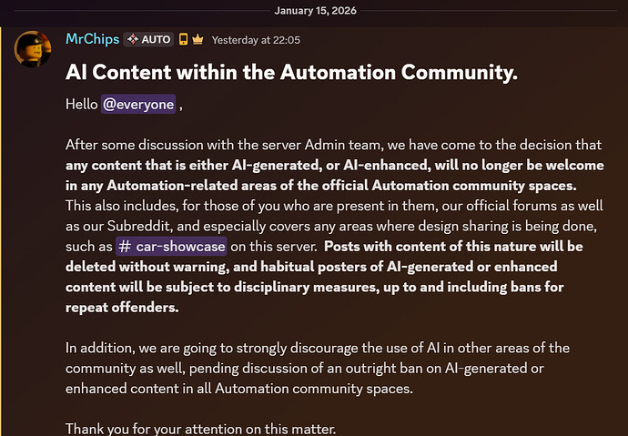Click the bold text 'deleted without warning'
The width and height of the screenshot is (628, 436).
(147, 267)
